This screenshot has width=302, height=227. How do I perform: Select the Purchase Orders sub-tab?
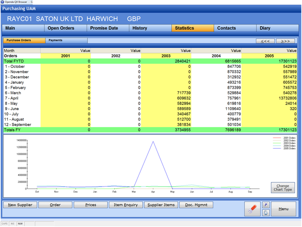[x=24, y=40]
